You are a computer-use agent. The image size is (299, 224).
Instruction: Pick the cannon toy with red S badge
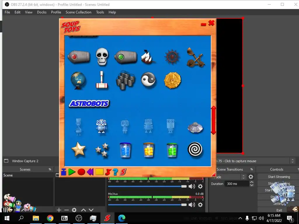79,57
